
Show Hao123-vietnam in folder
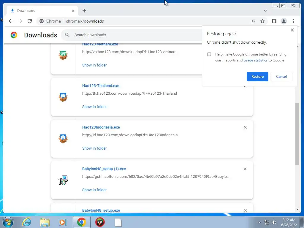[x=94, y=65]
